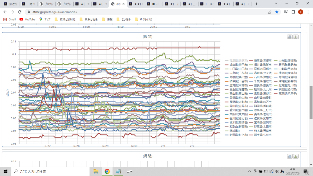The image size is (313, 176).
Task: Open the 情報 bookmark folder
Action: coord(107,19)
